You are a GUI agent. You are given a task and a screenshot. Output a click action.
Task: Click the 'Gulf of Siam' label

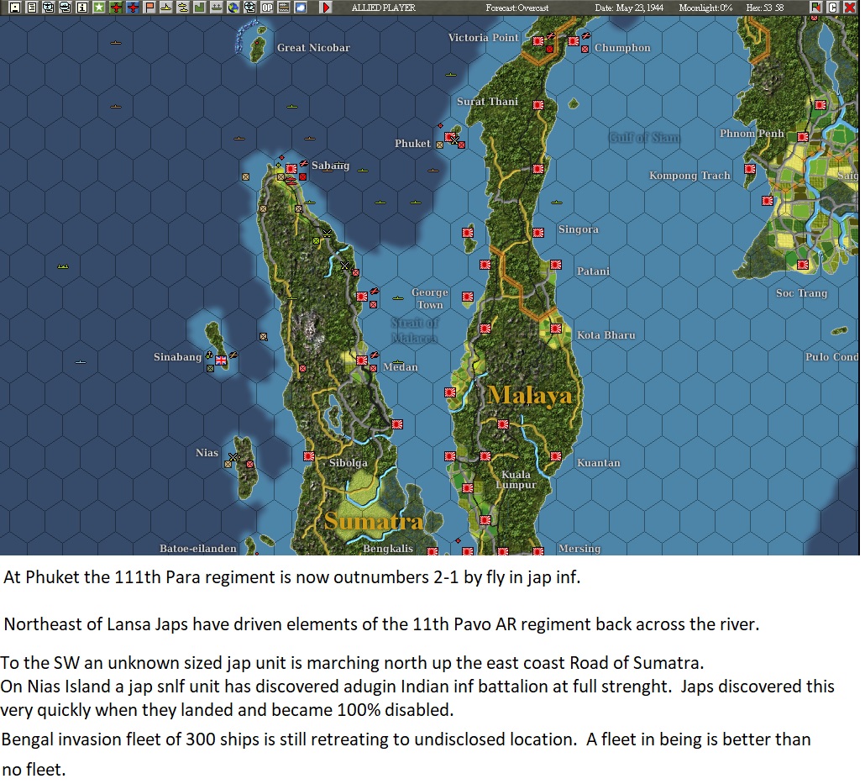tap(644, 138)
